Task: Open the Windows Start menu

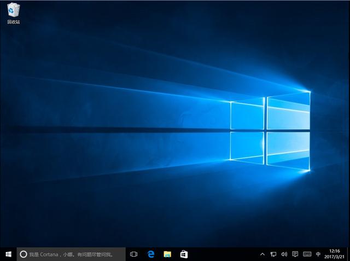Action: click(x=8, y=254)
